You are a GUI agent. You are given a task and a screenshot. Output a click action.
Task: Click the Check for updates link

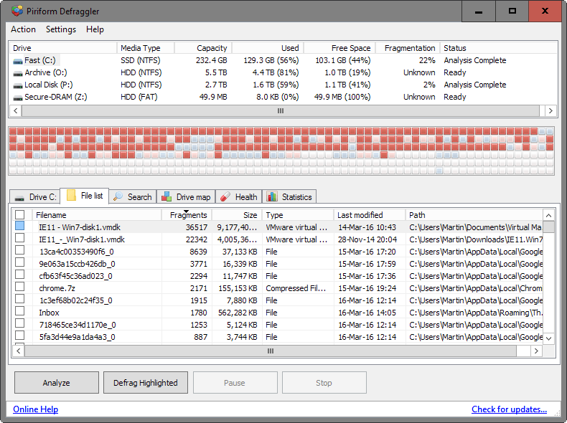coord(509,409)
